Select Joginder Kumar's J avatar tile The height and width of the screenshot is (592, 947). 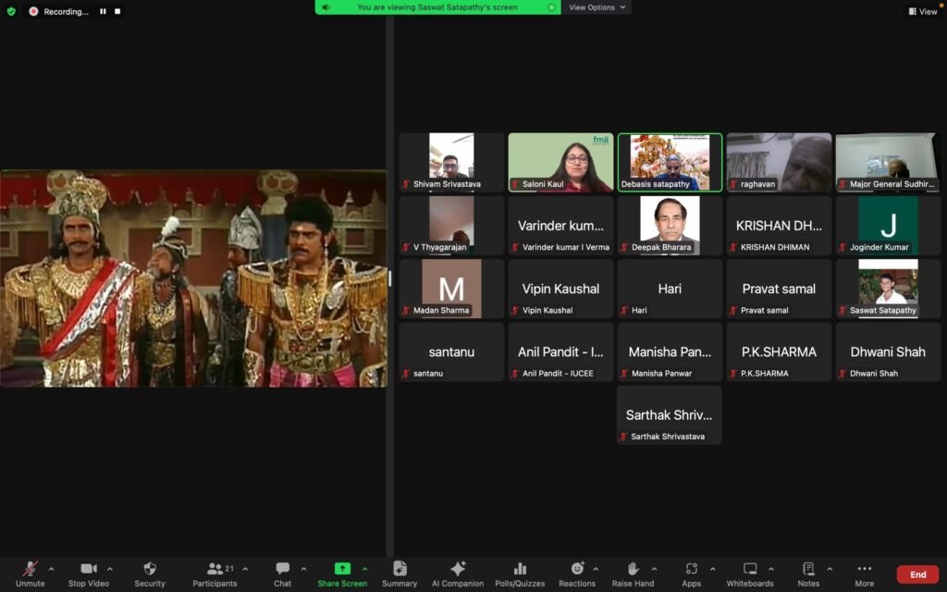point(888,226)
